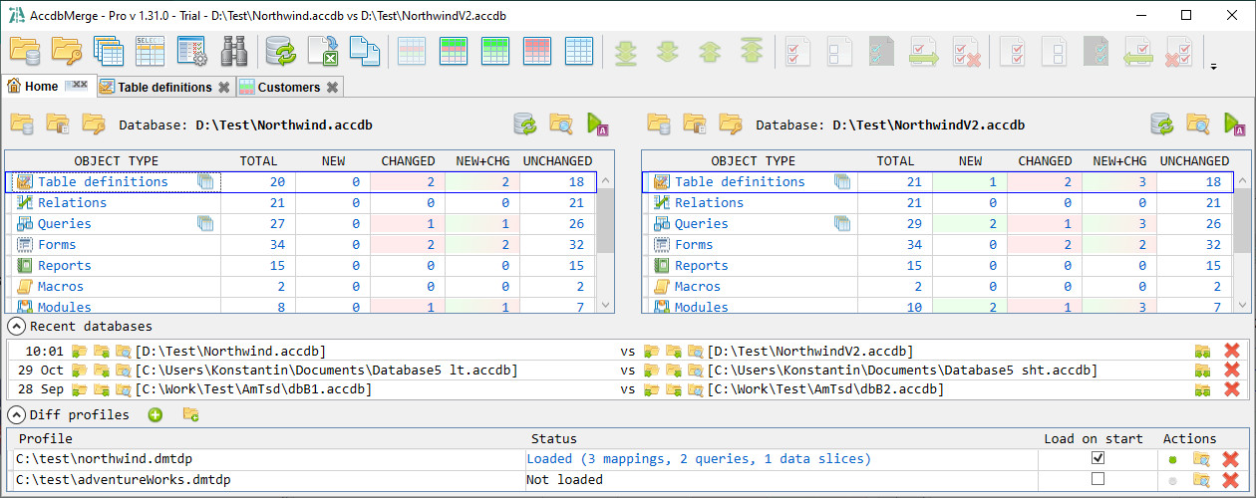Click the binoculars search icon in toolbar
The height and width of the screenshot is (498, 1256).
click(x=233, y=51)
